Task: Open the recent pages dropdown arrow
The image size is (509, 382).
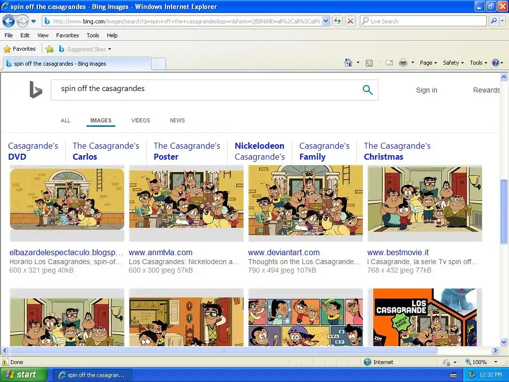Action: click(33, 21)
